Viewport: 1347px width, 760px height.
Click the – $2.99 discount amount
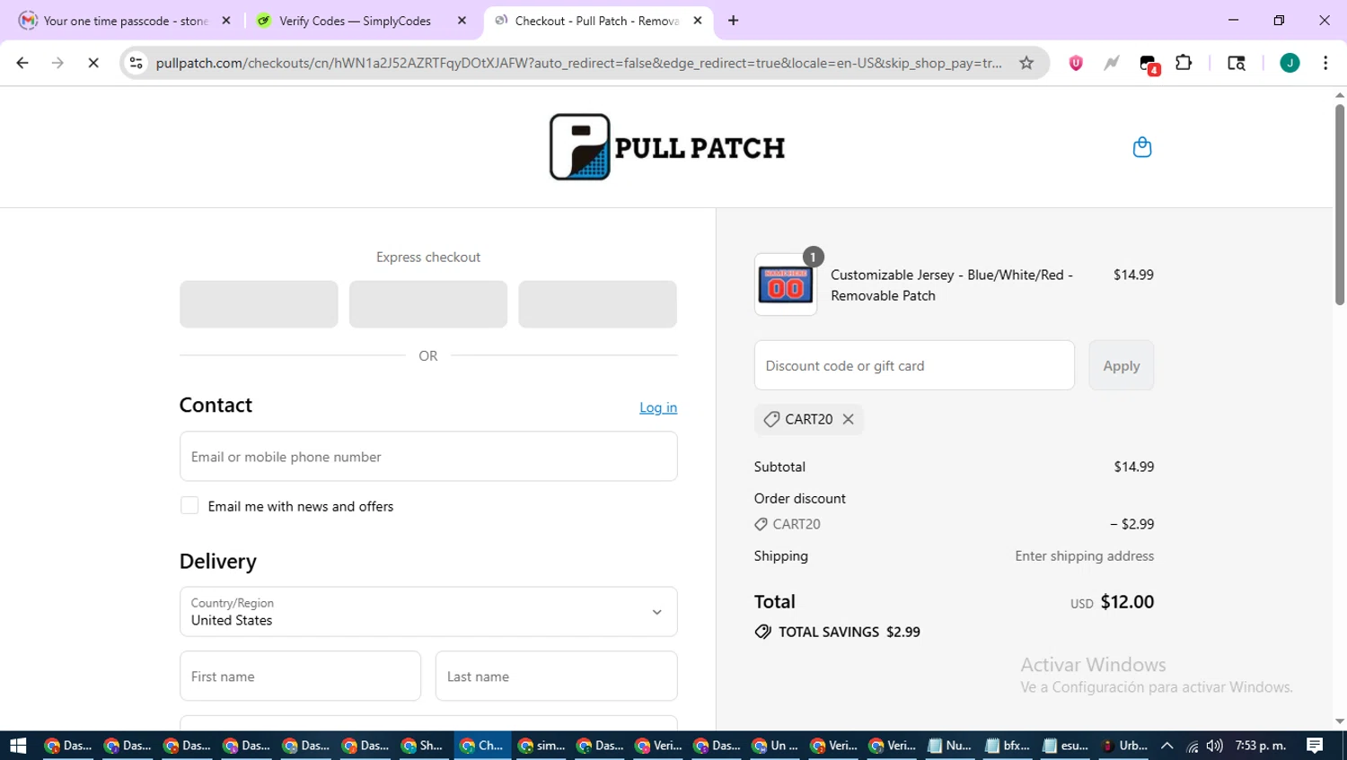(x=1132, y=524)
